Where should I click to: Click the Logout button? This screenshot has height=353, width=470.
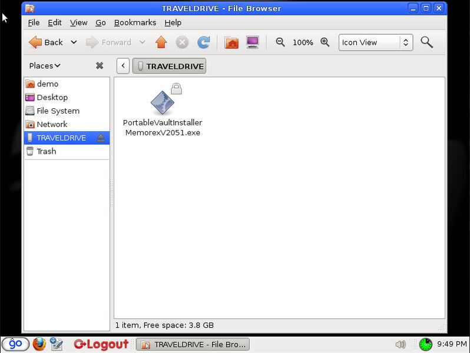tap(101, 344)
